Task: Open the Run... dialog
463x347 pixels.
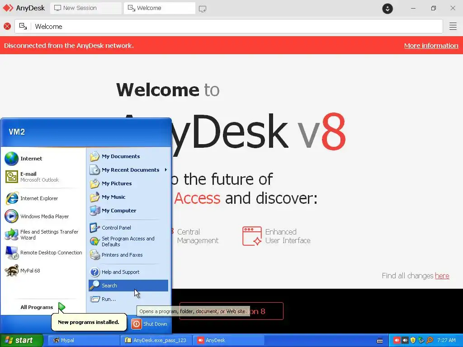Action: point(128,299)
